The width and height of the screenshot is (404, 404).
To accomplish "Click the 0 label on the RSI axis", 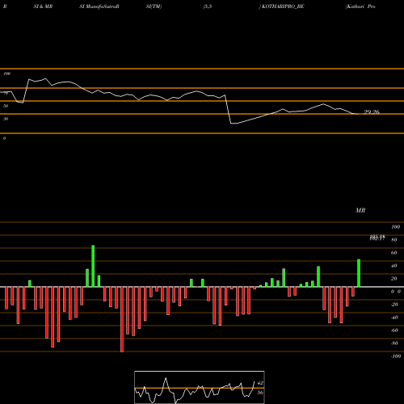I will tap(4, 138).
